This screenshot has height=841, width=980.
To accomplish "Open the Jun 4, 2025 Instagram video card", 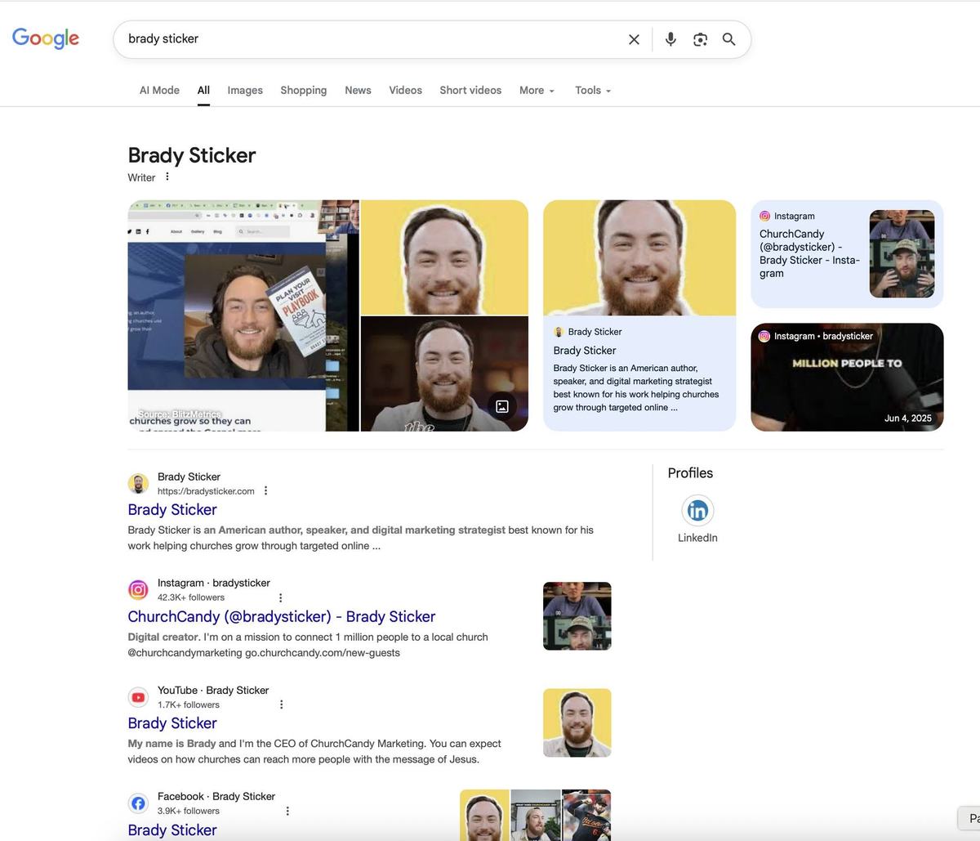I will 847,378.
